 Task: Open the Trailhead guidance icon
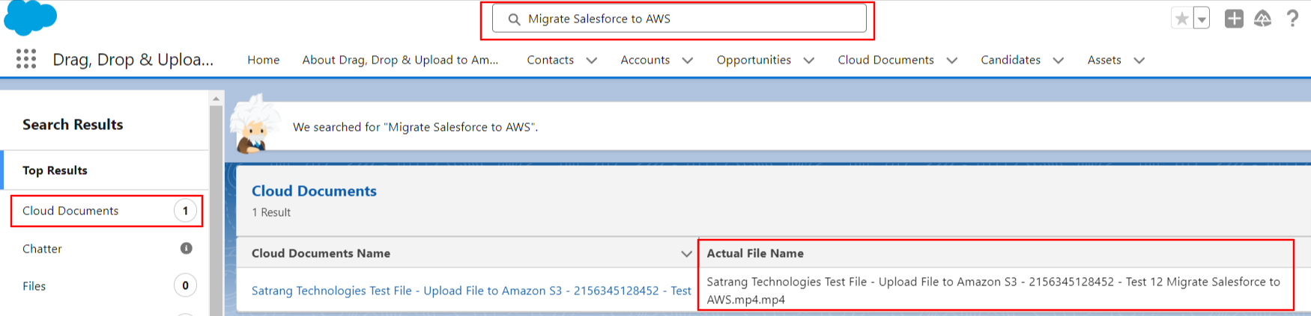[1263, 19]
